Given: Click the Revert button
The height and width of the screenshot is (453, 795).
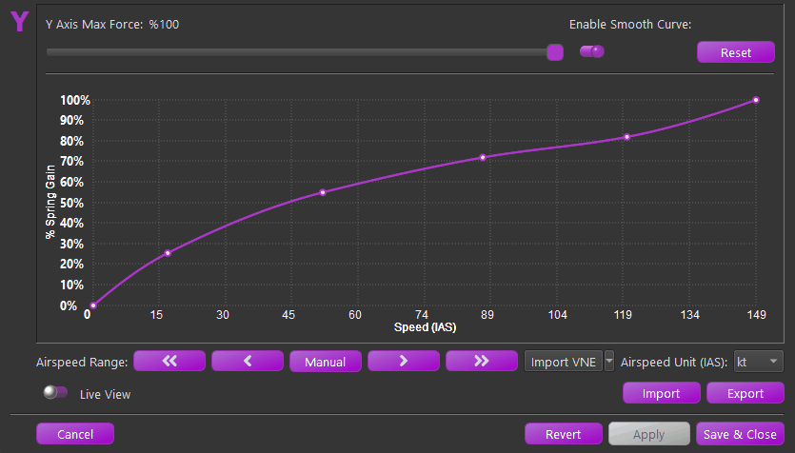Looking at the screenshot, I should point(564,434).
